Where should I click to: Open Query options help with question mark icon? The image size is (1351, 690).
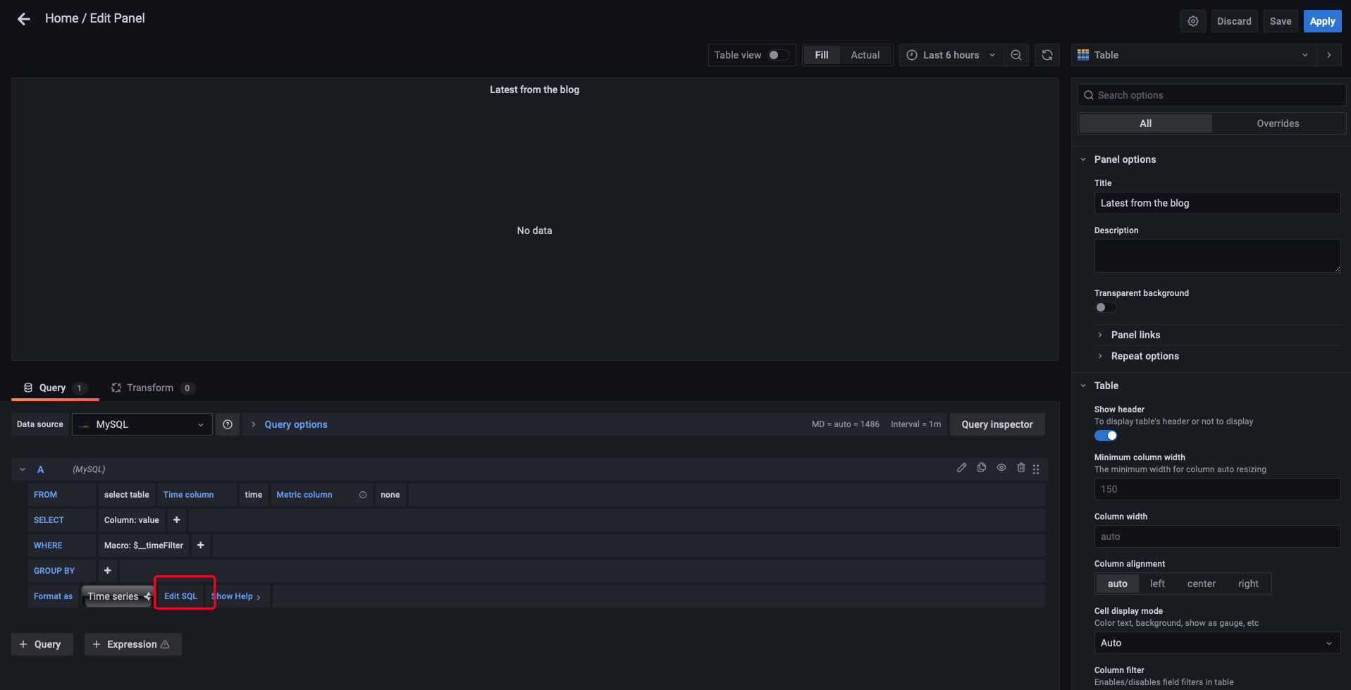click(x=227, y=424)
